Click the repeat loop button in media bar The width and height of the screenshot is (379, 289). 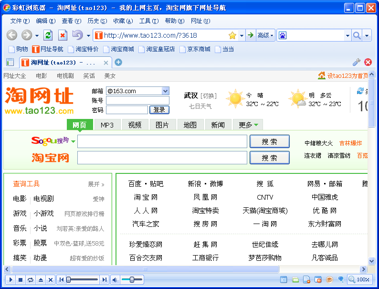tap(31, 280)
